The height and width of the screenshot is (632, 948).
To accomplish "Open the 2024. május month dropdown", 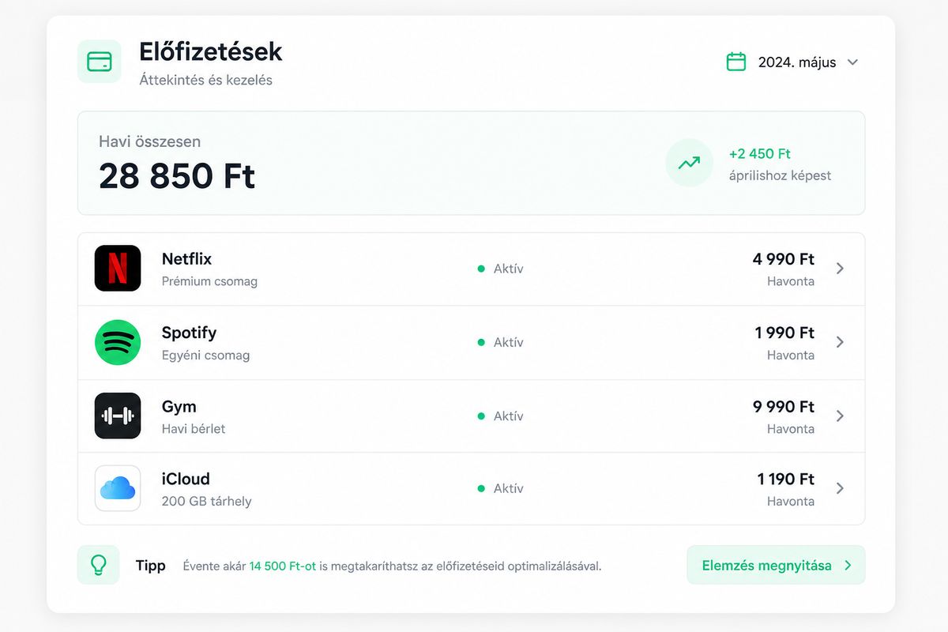I will [x=792, y=62].
